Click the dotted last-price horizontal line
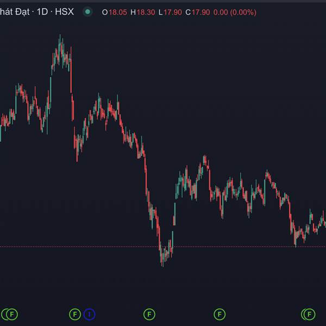Screen dimensions: 326x326 pyautogui.click(x=163, y=247)
